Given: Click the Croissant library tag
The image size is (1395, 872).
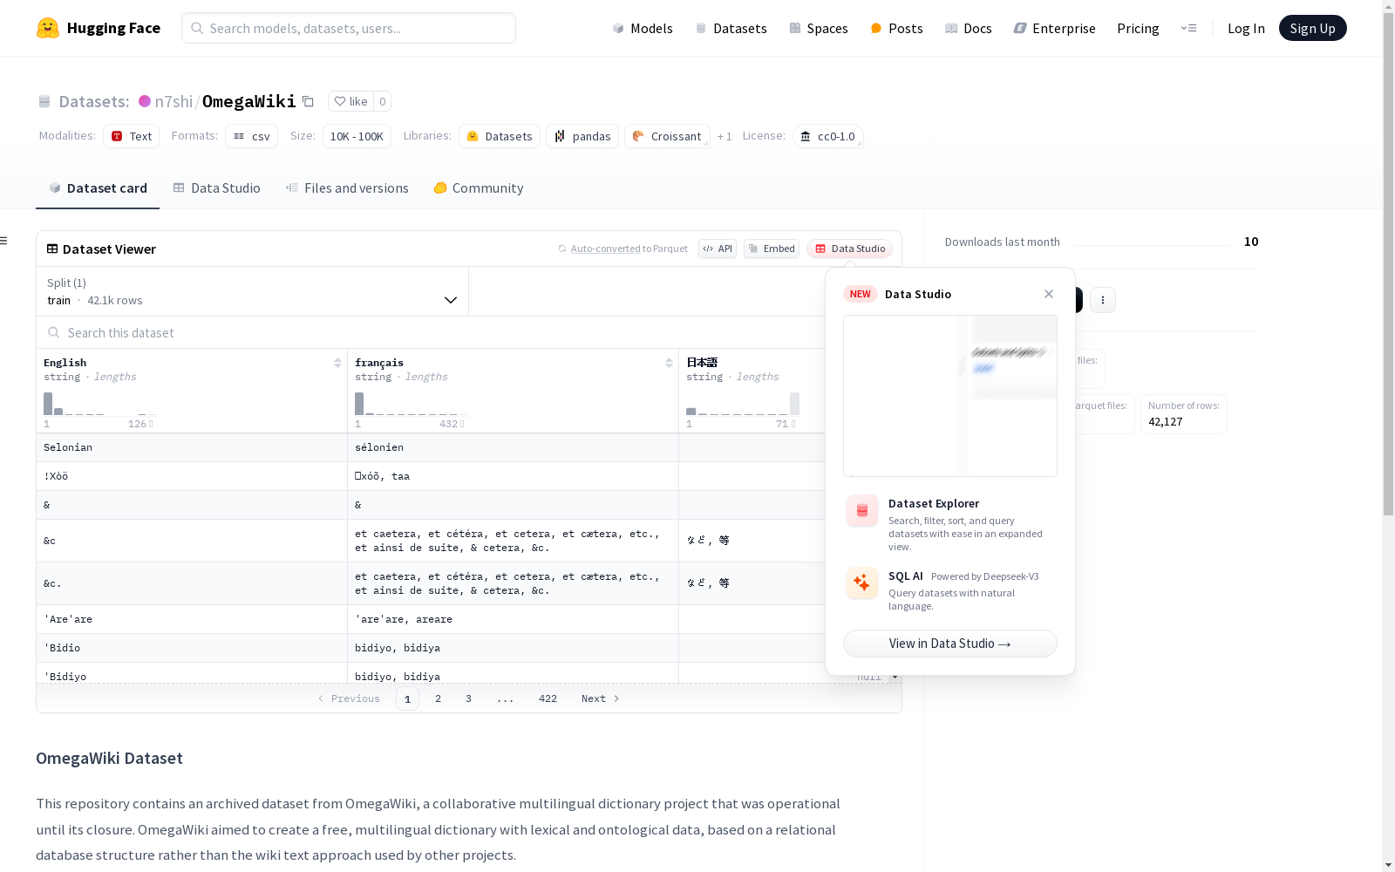Looking at the screenshot, I should point(667,136).
